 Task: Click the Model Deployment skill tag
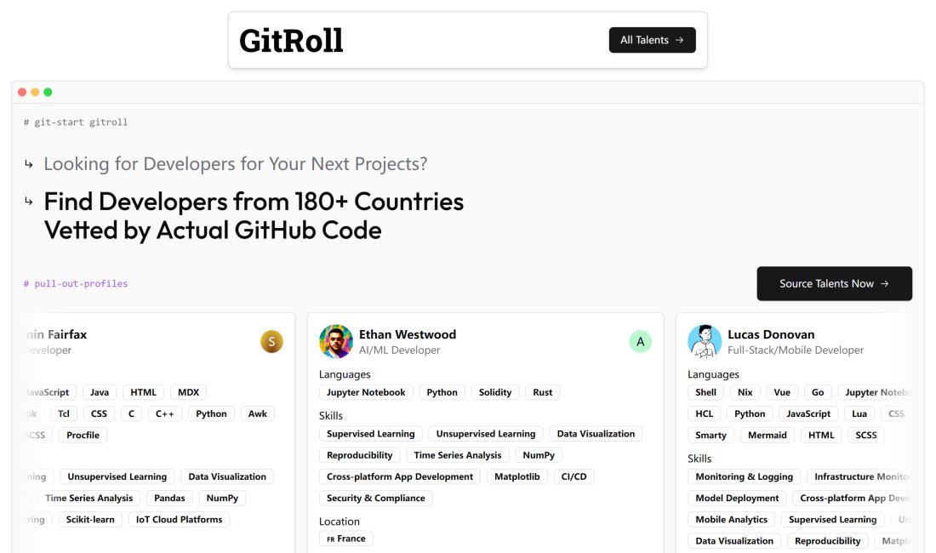pos(737,498)
